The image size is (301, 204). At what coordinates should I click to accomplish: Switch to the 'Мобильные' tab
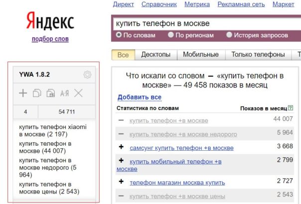coord(201,55)
